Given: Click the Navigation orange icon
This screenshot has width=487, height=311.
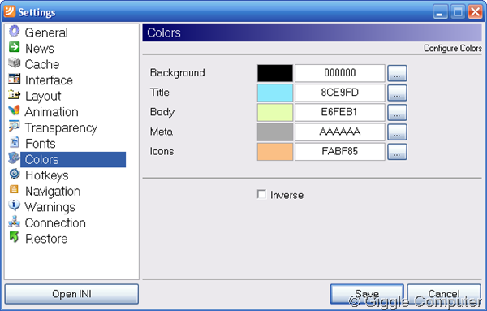Looking at the screenshot, I should tap(14, 189).
